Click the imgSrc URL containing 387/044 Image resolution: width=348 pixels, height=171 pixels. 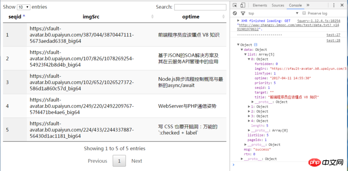(82, 35)
